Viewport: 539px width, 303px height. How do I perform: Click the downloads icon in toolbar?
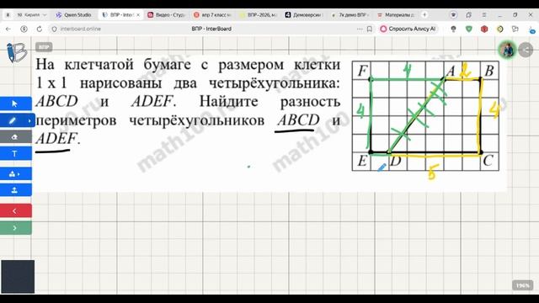coord(531,29)
